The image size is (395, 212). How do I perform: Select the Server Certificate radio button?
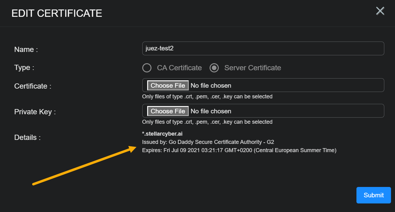click(x=214, y=68)
